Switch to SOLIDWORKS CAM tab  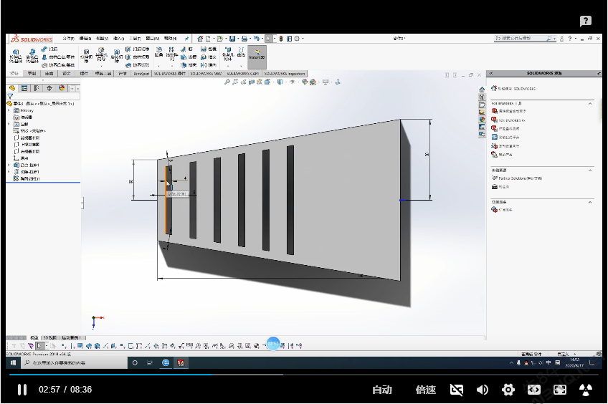pyautogui.click(x=243, y=73)
